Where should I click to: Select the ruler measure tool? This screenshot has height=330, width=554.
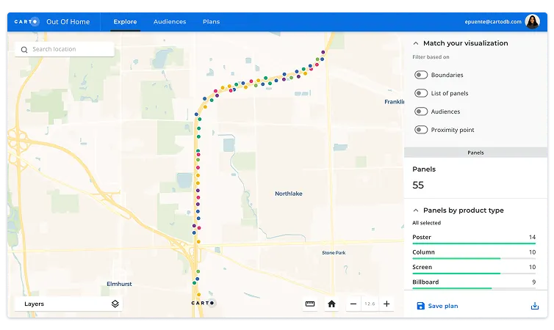[x=310, y=304]
